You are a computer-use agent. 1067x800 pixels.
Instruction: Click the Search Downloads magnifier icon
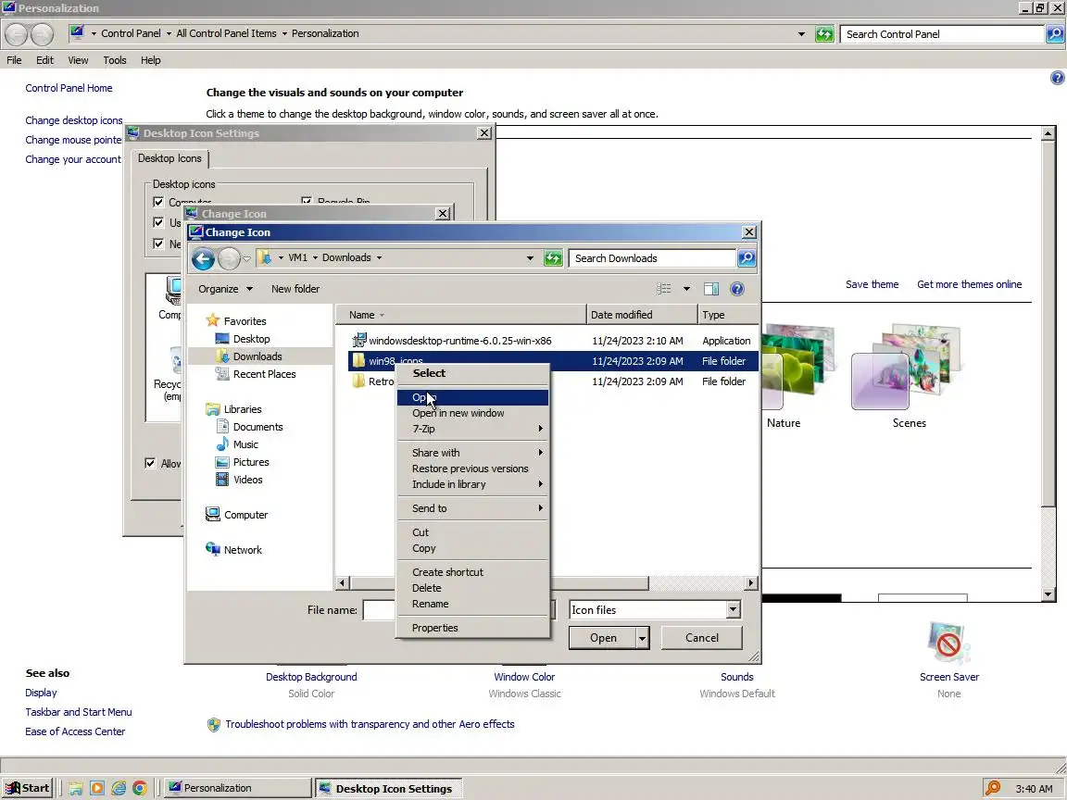[747, 257]
